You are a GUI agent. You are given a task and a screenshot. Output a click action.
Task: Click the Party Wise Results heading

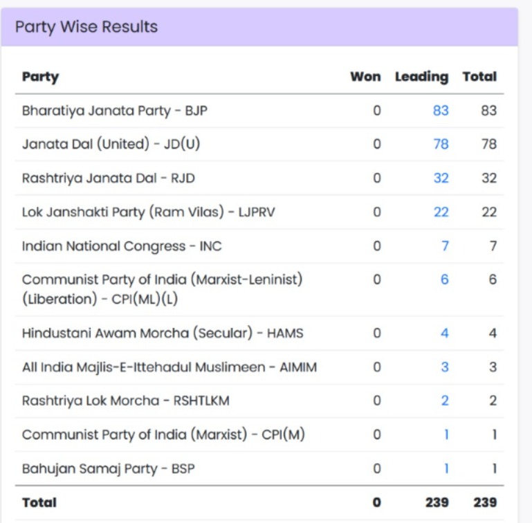[86, 27]
